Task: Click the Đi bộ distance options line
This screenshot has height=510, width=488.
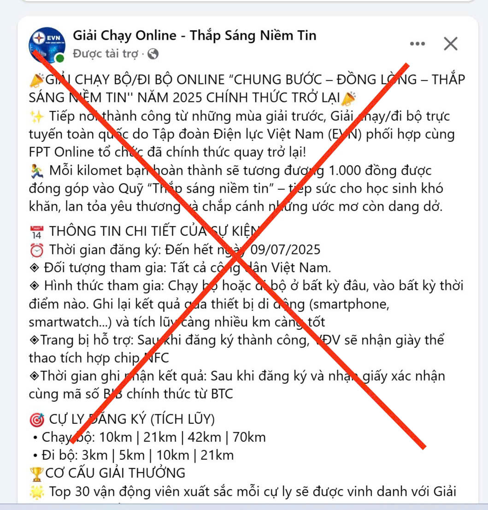Action: tap(134, 455)
